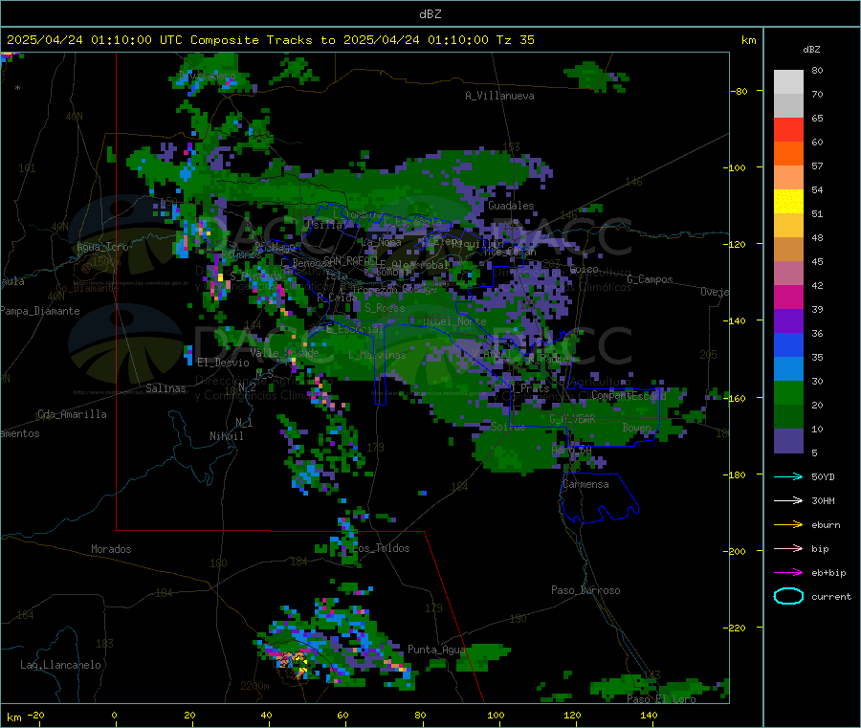
Task: Click the Nihuil map label
Action: 227,436
